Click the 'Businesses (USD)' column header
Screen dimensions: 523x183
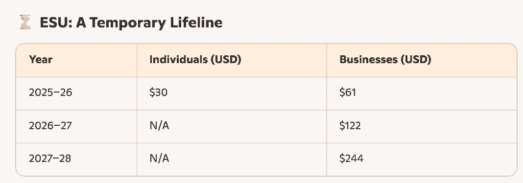click(385, 60)
